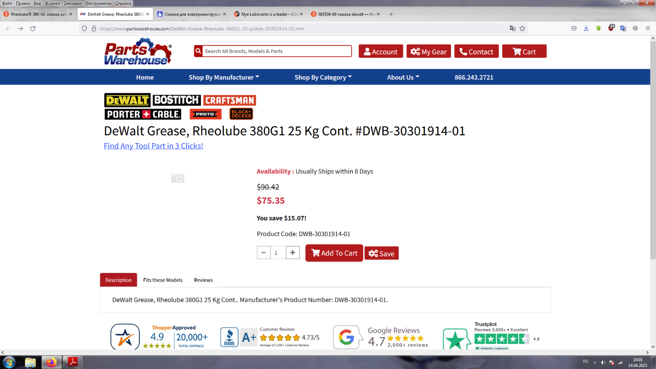Open the Файл menu

coord(7,3)
